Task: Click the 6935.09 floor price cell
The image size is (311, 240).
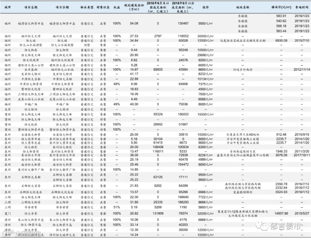Action: coord(281,40)
